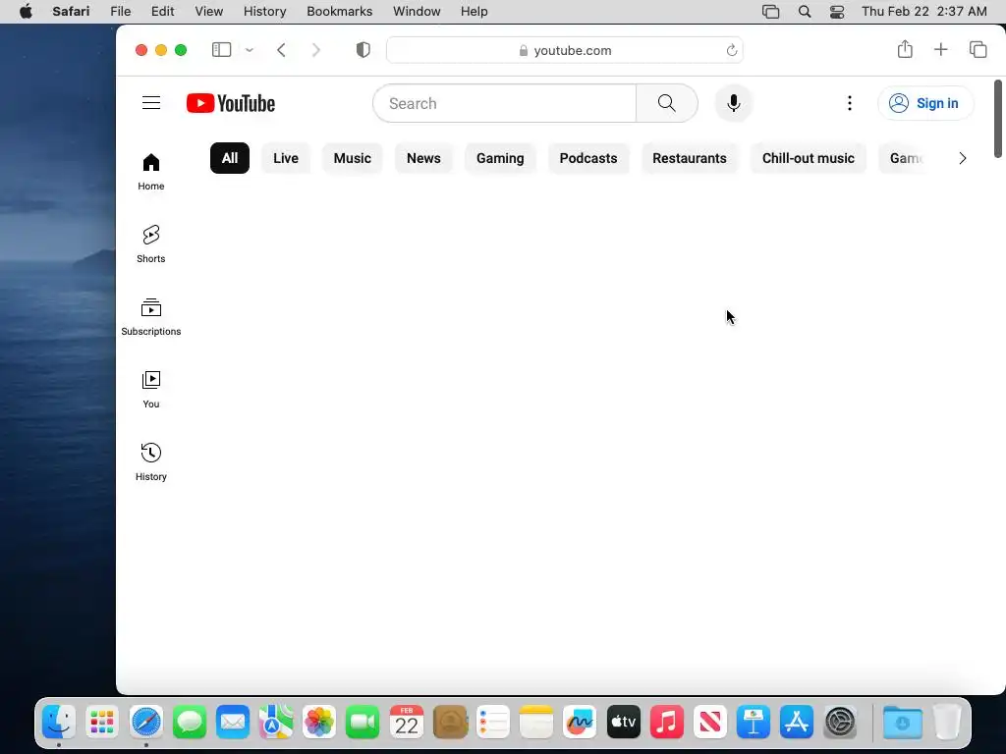The height and width of the screenshot is (754, 1006).
Task: Open Notes from the Dock
Action: (x=536, y=722)
